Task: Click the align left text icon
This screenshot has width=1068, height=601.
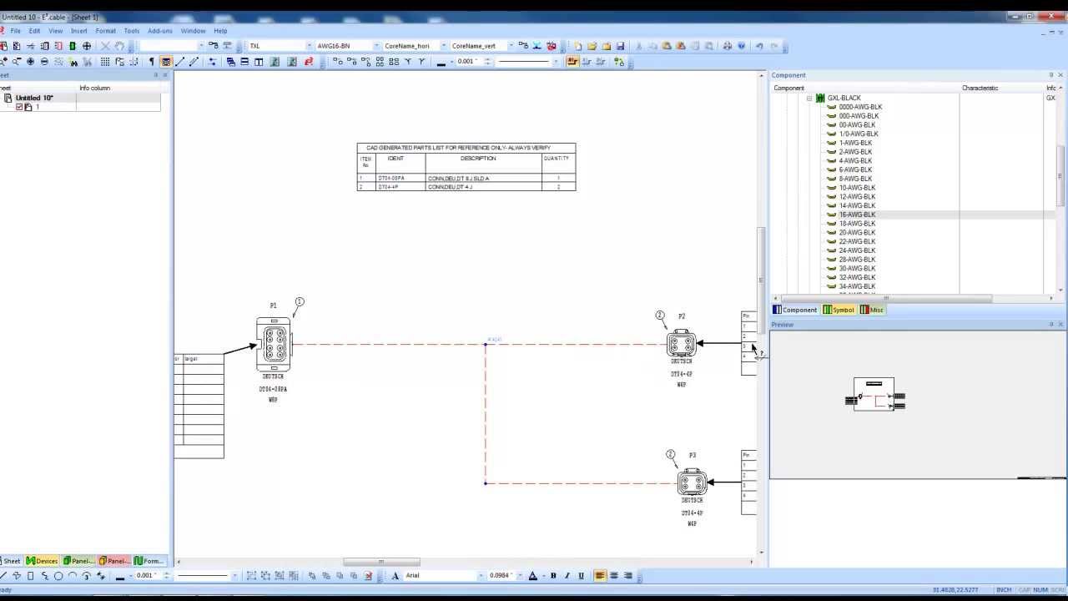Action: tap(600, 575)
